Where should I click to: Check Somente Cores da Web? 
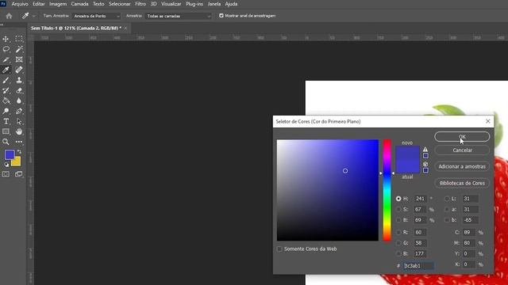279,249
